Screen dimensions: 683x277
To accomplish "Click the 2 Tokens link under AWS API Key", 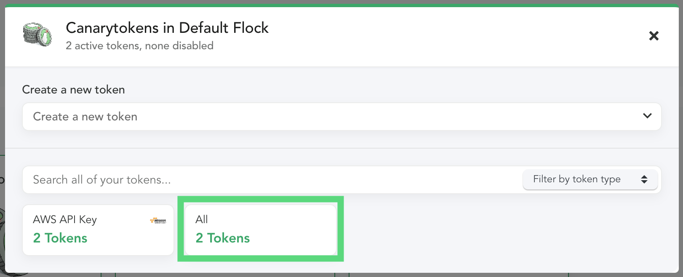I will (60, 238).
